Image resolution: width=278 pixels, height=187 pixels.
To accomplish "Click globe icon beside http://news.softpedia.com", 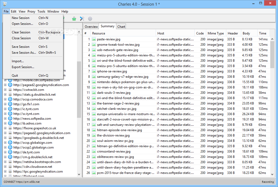I will [x=10, y=119].
